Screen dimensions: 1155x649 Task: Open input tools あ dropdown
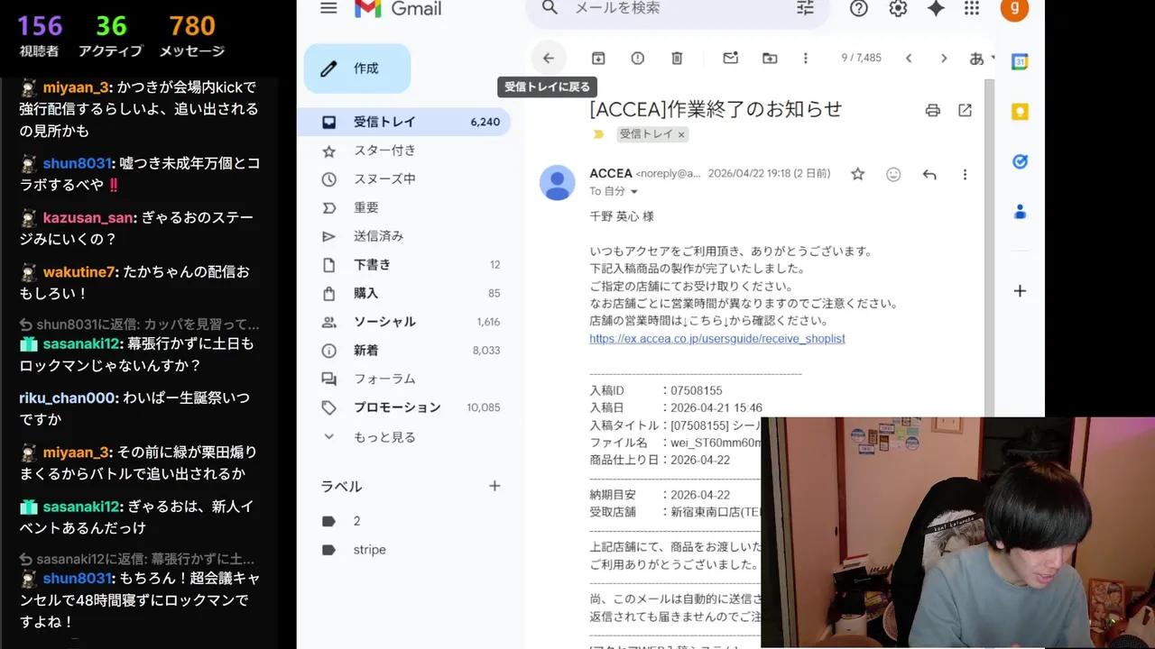click(x=982, y=58)
